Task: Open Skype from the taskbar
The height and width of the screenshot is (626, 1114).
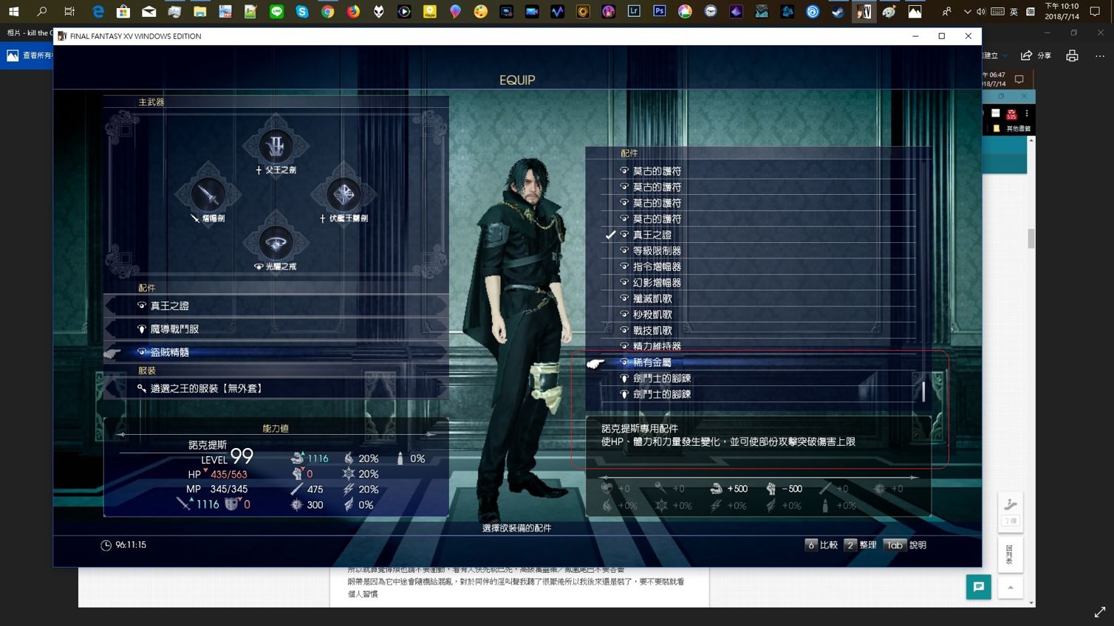Action: [x=302, y=12]
